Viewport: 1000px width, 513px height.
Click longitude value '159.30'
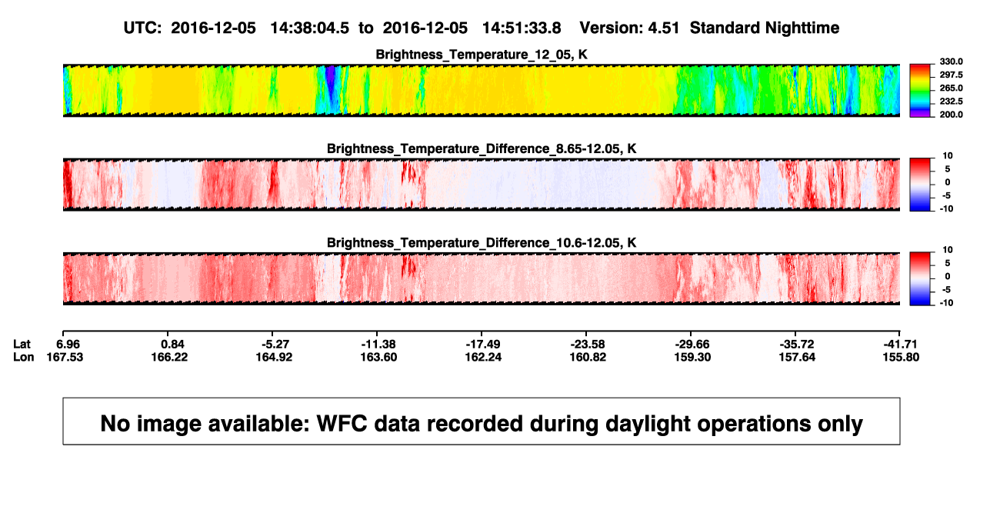click(x=692, y=357)
